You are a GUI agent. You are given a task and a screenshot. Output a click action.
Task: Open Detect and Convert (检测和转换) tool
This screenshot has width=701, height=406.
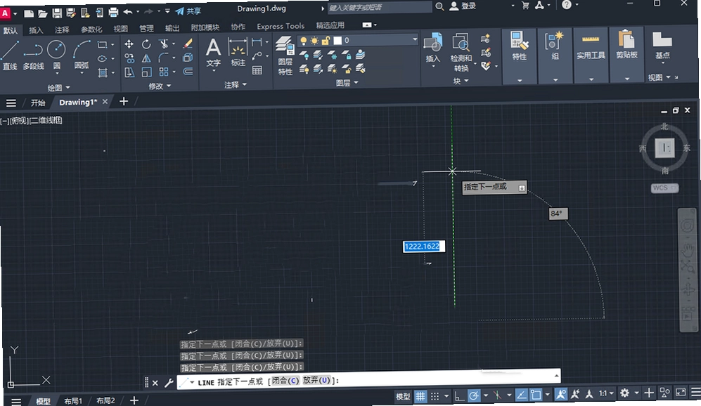461,52
